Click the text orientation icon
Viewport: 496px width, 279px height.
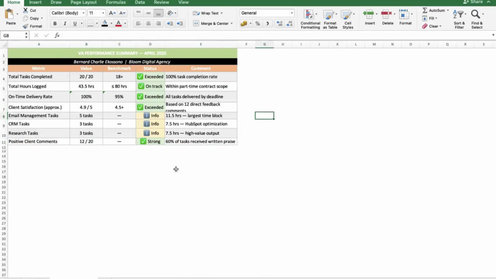pos(170,13)
